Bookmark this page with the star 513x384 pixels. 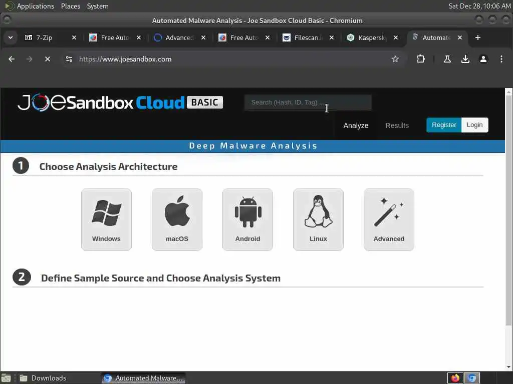tap(395, 59)
